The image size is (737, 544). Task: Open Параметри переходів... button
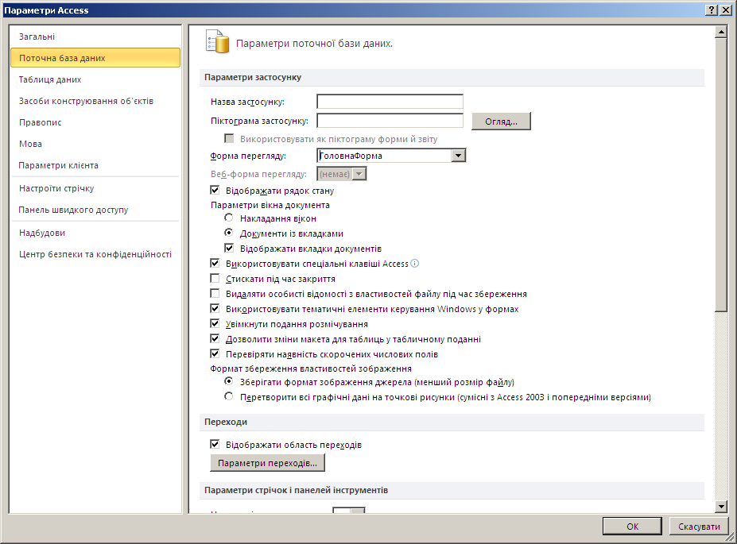267,462
